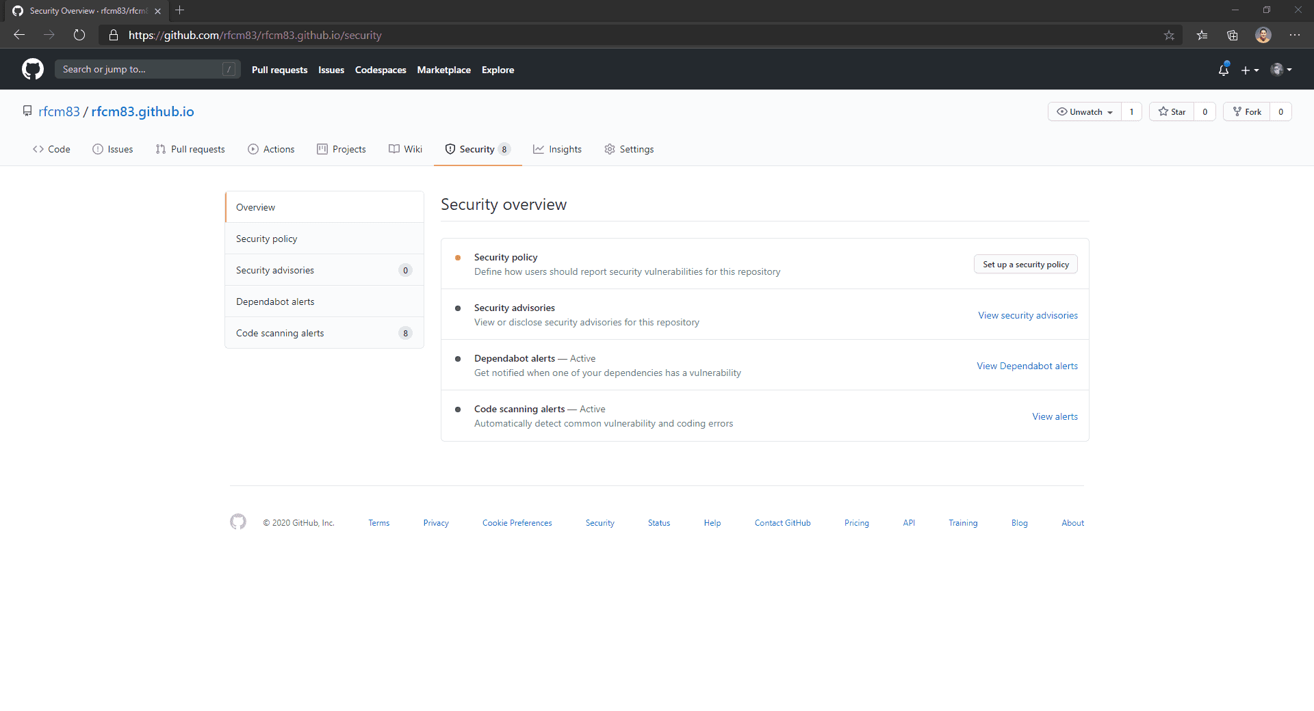Image resolution: width=1314 pixels, height=711 pixels.
Task: Open the rfcm83 owner link
Action: (59, 111)
